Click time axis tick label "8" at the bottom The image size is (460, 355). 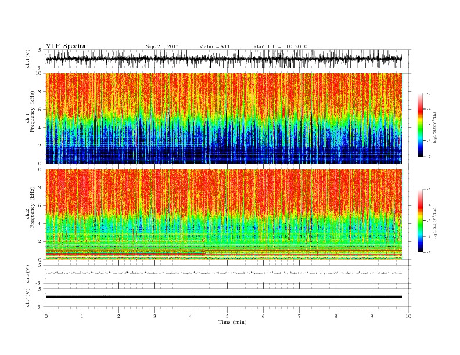click(336, 316)
